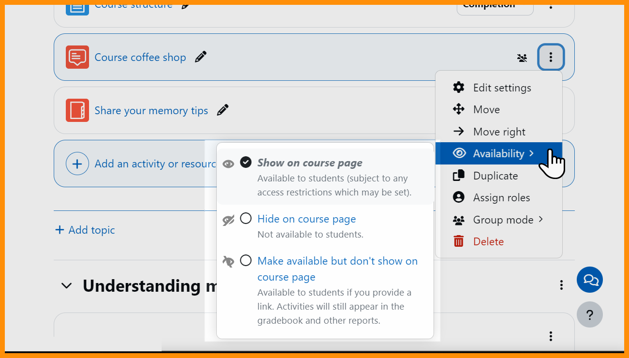Open the Understanding section three-dot menu
Screen dimensions: 629x358
[561, 285]
